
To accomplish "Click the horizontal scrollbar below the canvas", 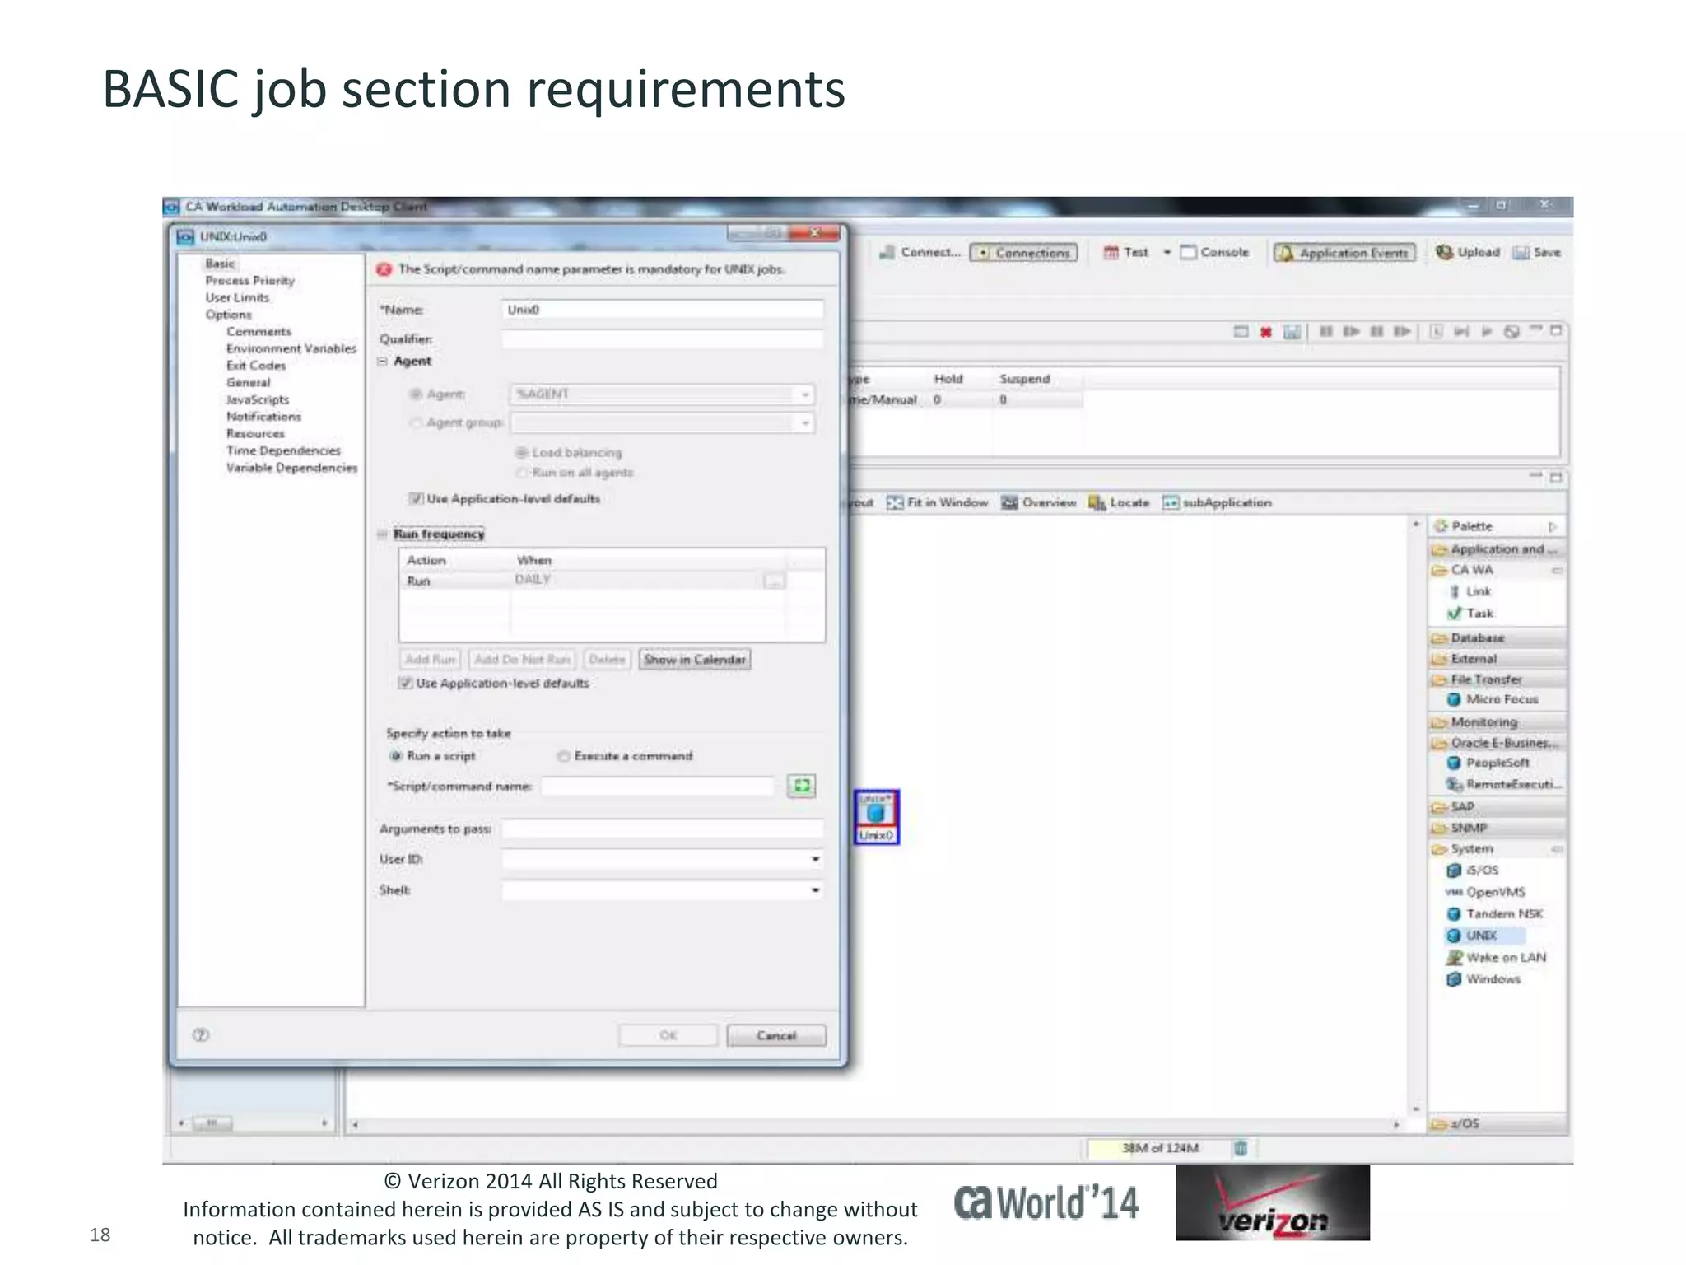I will tap(875, 1123).
